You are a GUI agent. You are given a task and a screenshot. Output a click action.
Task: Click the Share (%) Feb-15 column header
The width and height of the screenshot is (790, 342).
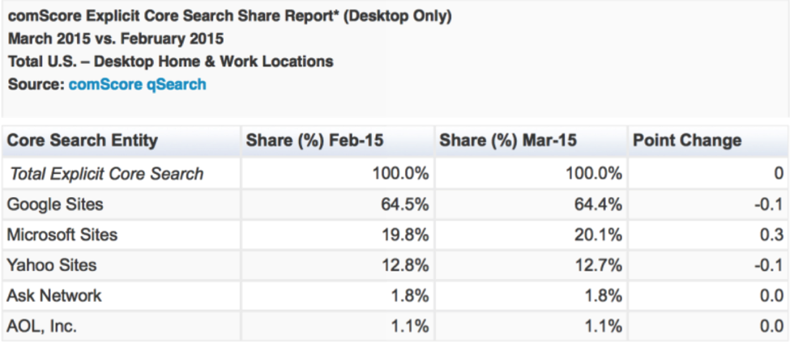(315, 141)
